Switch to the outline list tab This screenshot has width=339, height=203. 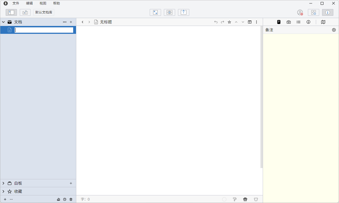click(299, 22)
